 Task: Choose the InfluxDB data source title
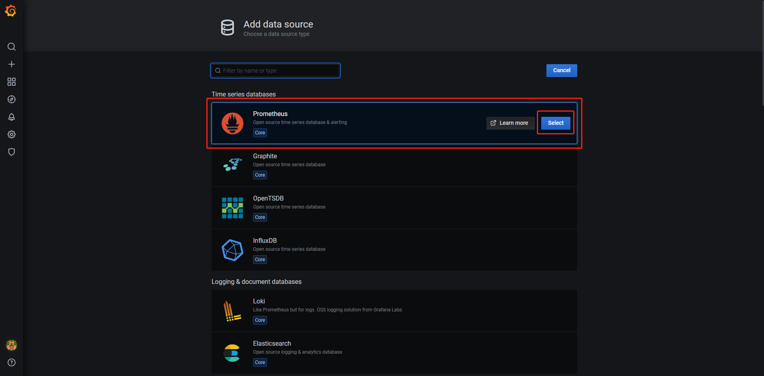(x=265, y=240)
